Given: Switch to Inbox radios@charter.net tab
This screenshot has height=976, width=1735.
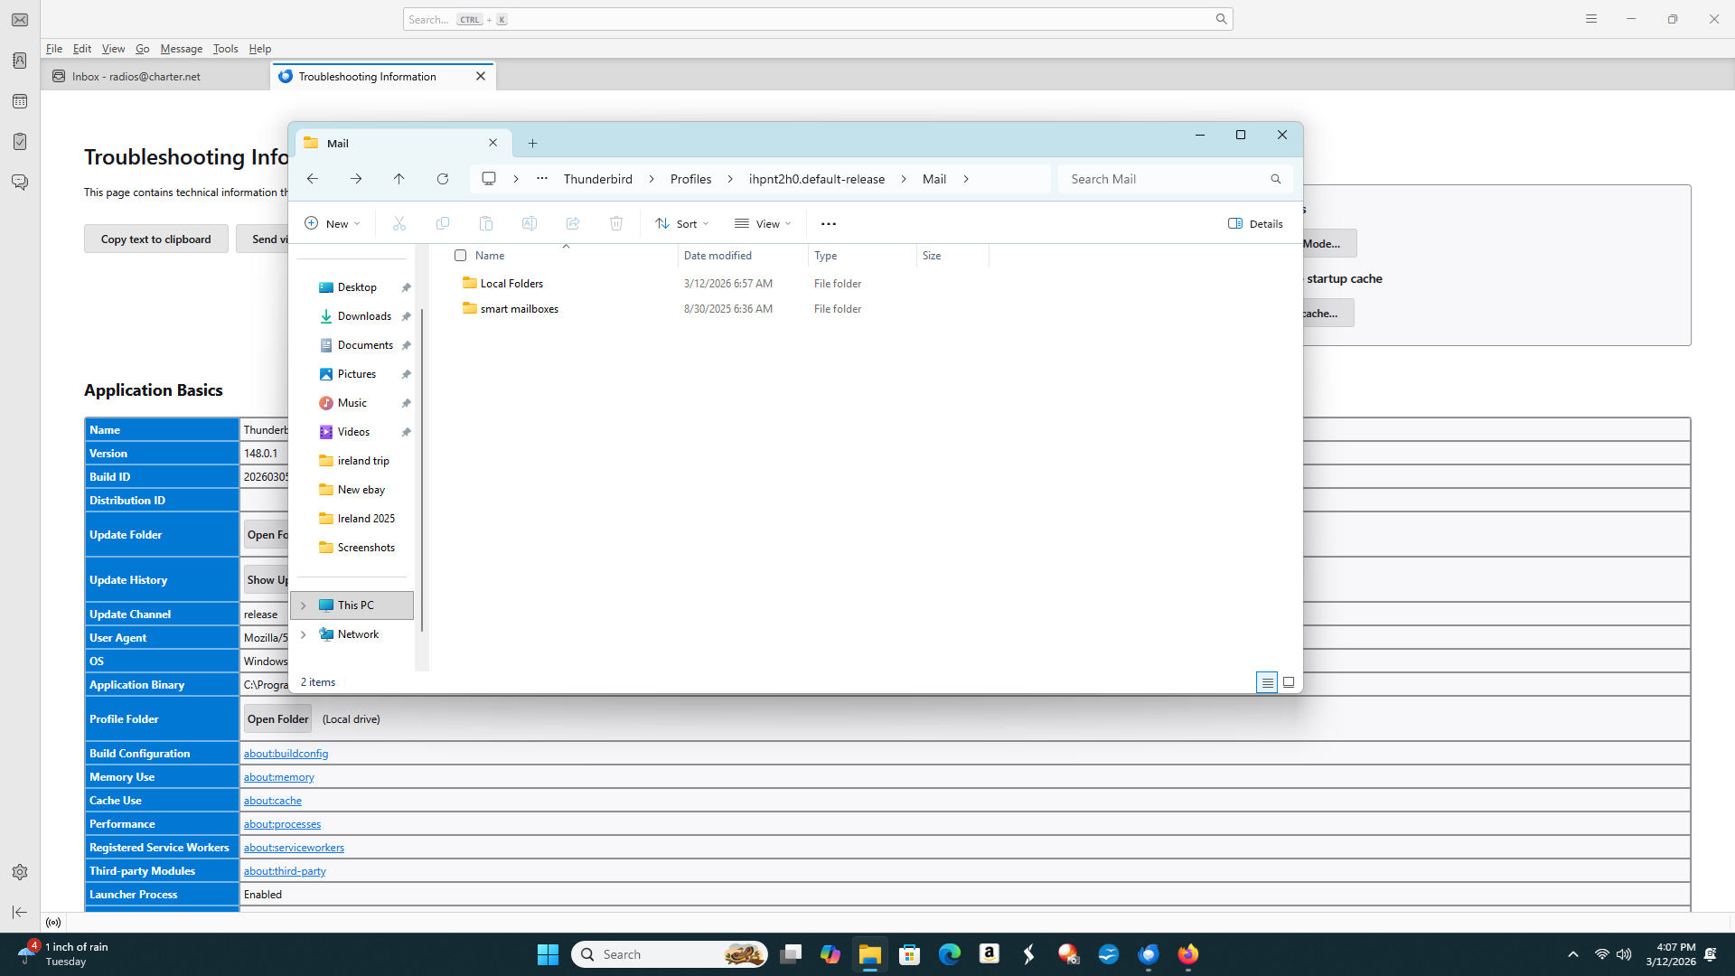Looking at the screenshot, I should tap(136, 77).
